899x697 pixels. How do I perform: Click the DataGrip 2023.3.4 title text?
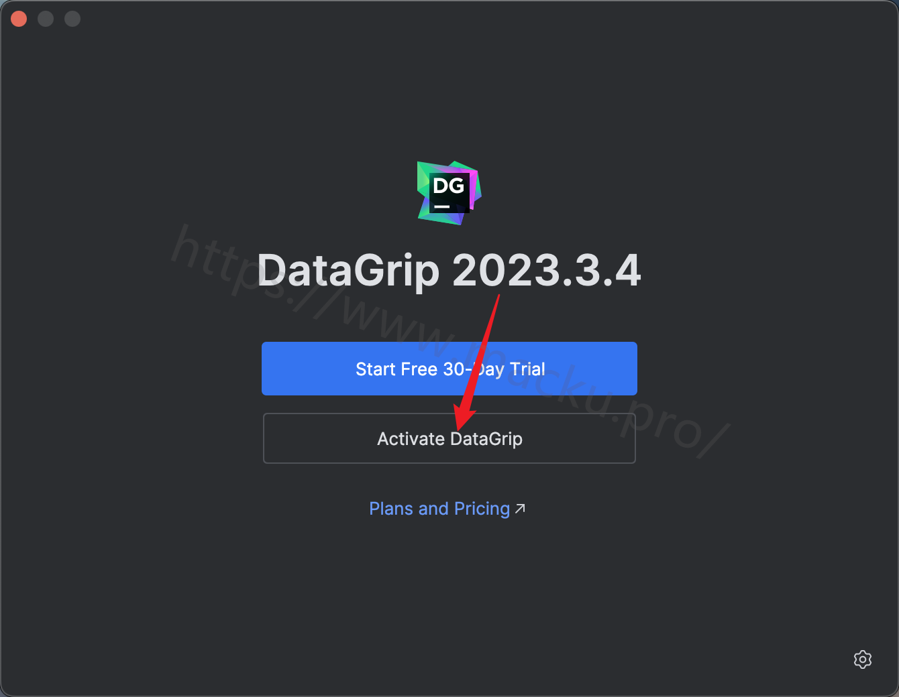[x=449, y=271]
